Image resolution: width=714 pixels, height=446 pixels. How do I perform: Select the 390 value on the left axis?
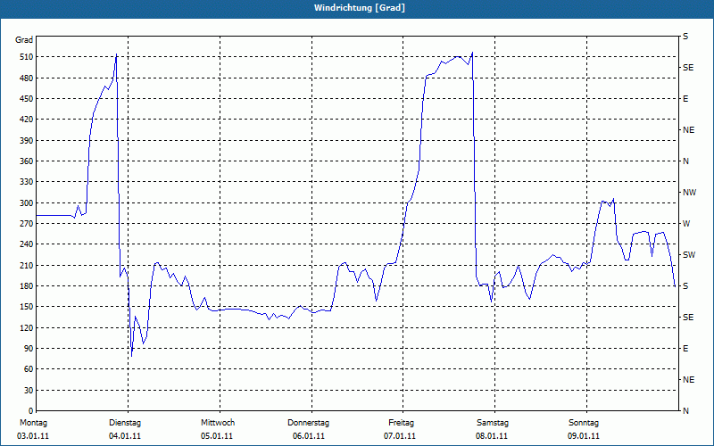[x=26, y=141]
